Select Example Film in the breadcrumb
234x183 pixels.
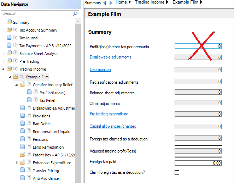point(185,2)
